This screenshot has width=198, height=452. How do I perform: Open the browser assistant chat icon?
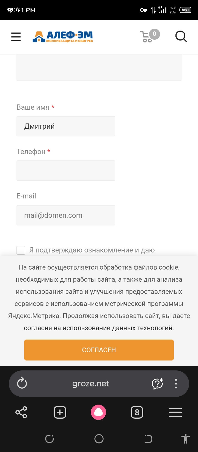tap(158, 383)
